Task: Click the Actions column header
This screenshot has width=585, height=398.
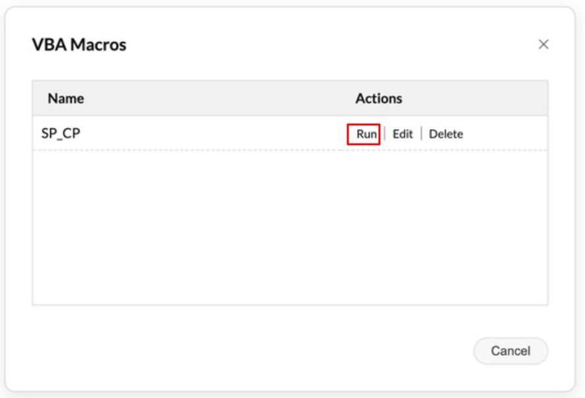Action: tap(379, 99)
